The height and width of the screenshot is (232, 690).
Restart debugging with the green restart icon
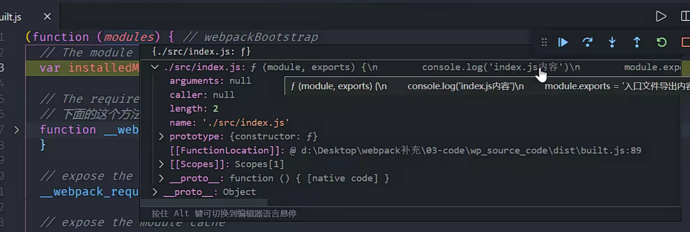pyautogui.click(x=661, y=42)
